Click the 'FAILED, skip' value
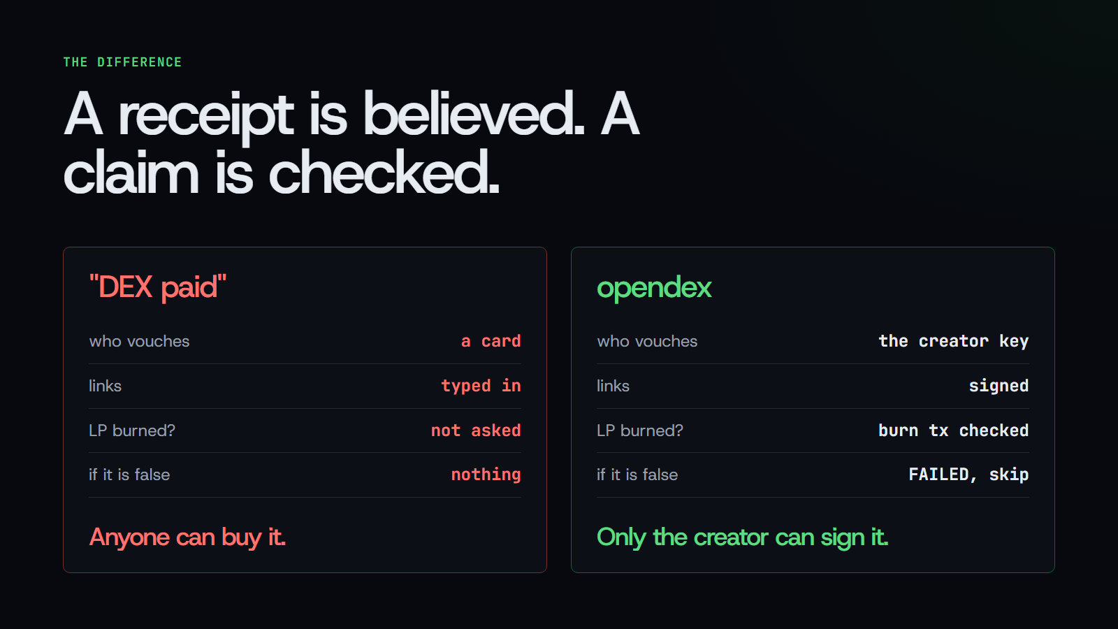 [968, 475]
